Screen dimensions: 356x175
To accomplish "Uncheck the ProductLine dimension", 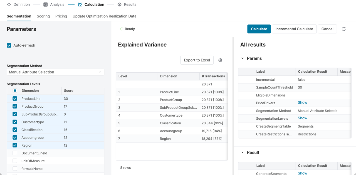I will point(15,98).
